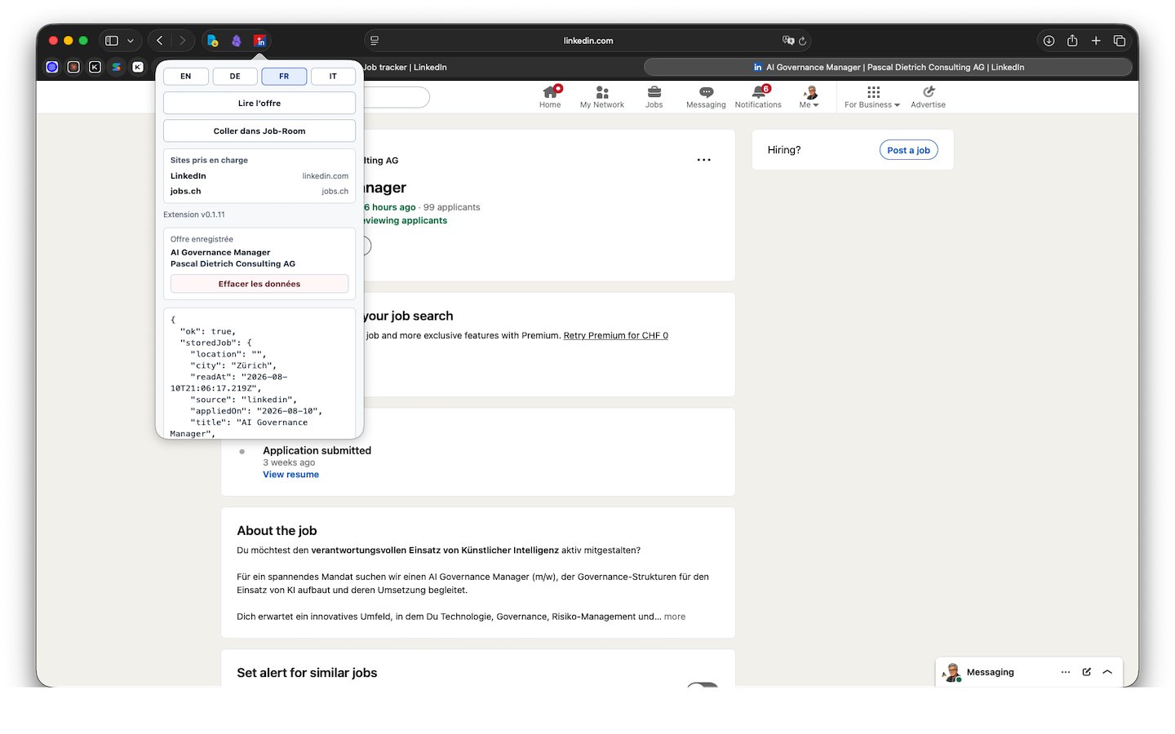Click the LinkedIn search field

click(x=397, y=98)
